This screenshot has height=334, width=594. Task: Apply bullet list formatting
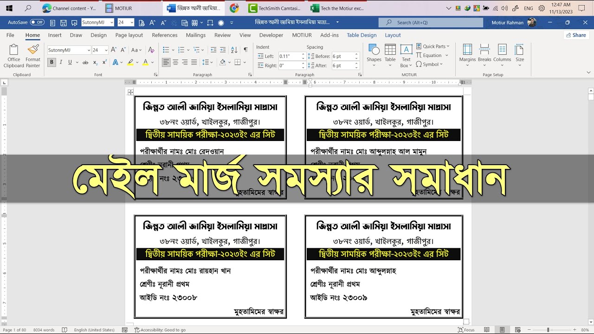166,50
